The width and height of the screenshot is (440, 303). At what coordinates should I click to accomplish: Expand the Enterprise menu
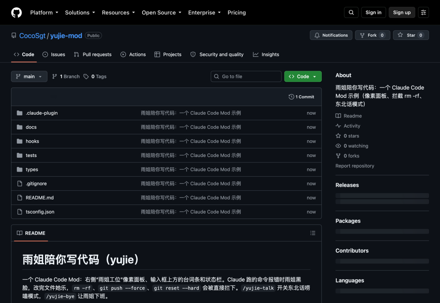click(x=204, y=13)
